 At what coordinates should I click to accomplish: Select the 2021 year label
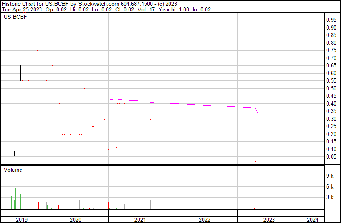pos(140,220)
